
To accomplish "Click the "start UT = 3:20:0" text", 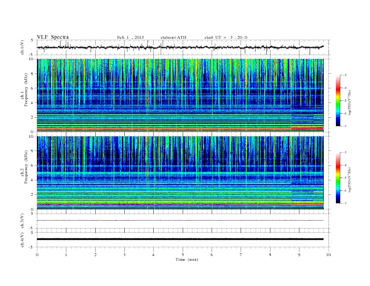I will tap(226, 37).
